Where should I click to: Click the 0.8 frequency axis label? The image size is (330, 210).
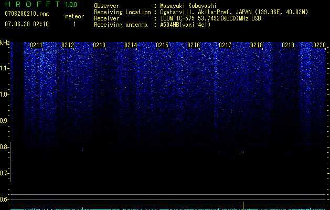click(4, 147)
